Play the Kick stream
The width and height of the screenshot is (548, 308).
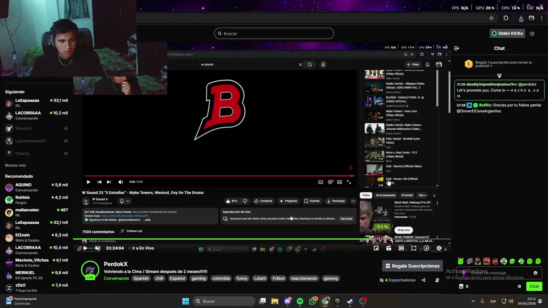coord(85,248)
